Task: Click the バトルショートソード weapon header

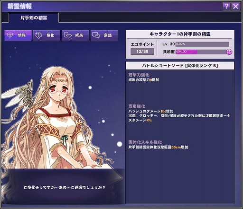Action: [x=180, y=66]
